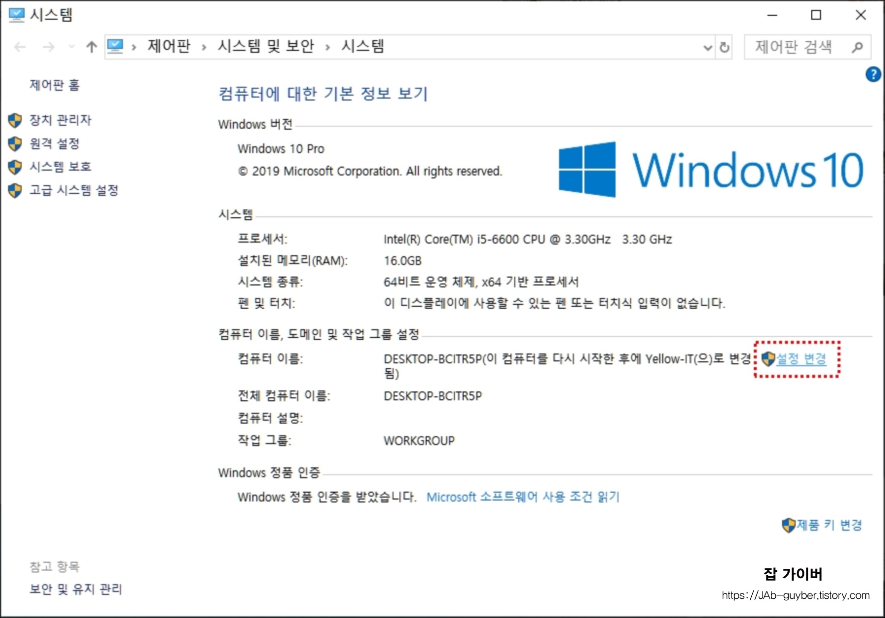Expand chevron before 제어판 in breadcrumb
This screenshot has height=618, width=885.
134,47
